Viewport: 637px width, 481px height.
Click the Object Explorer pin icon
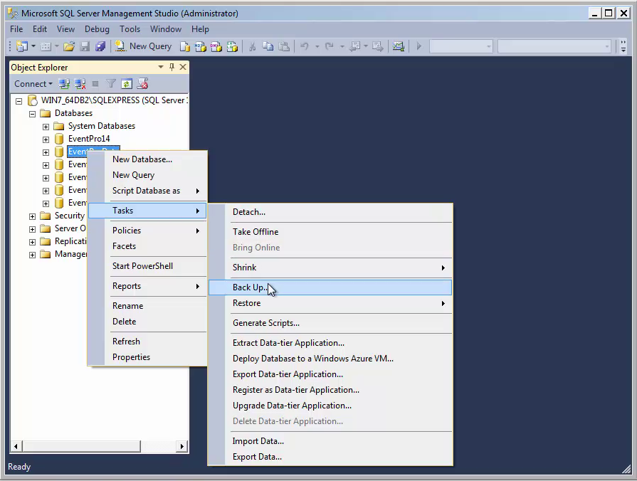pyautogui.click(x=172, y=67)
